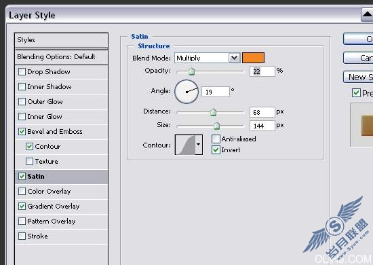This screenshot has height=265, width=373.
Task: Click the Opacity slider handle
Action: (191, 71)
